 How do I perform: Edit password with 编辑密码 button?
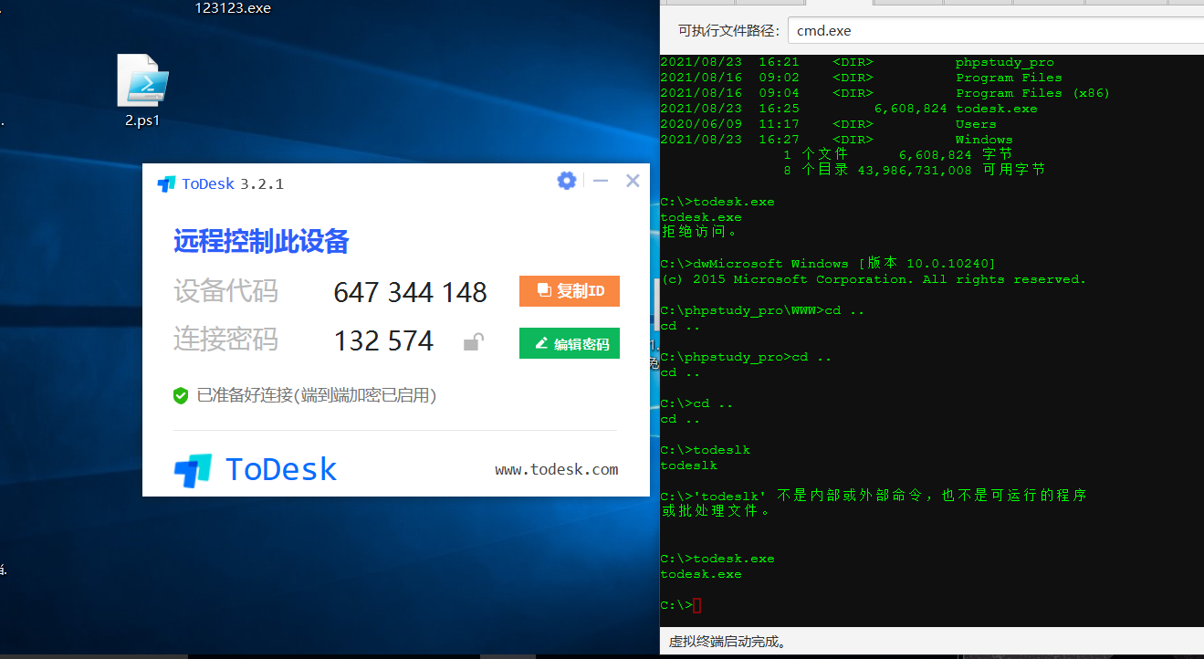pyautogui.click(x=570, y=343)
